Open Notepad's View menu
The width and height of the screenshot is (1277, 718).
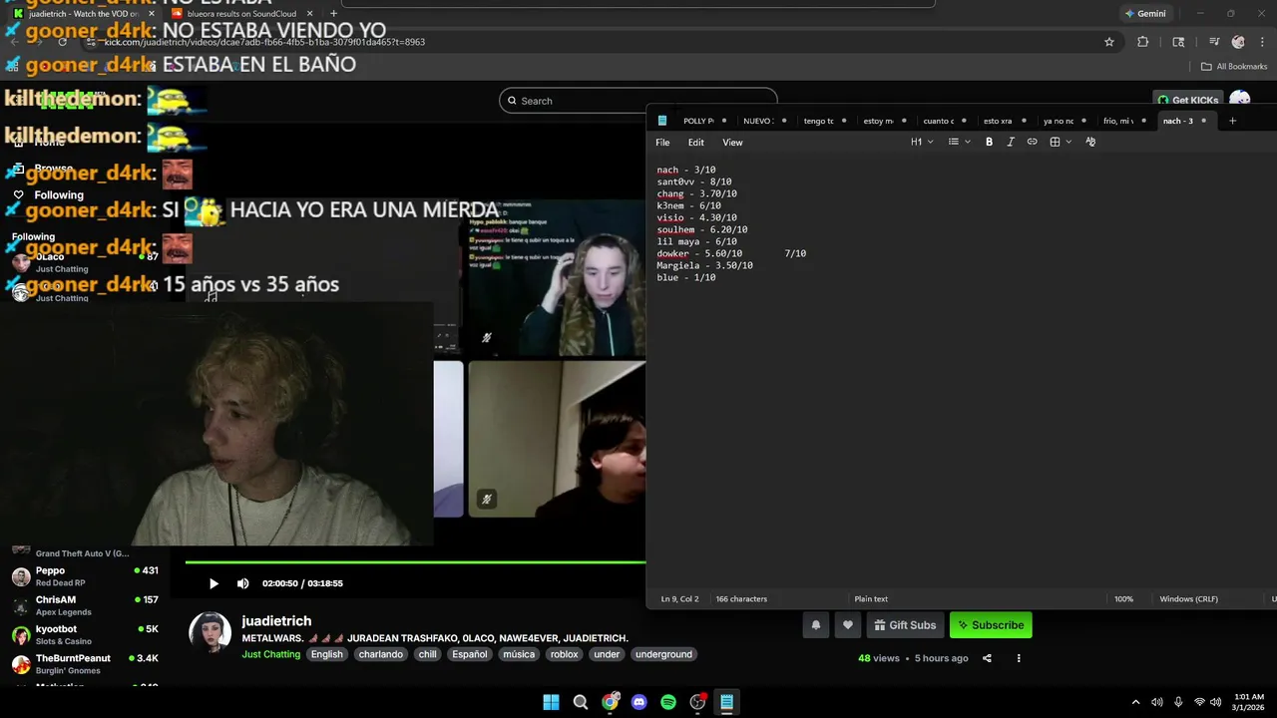(x=732, y=143)
